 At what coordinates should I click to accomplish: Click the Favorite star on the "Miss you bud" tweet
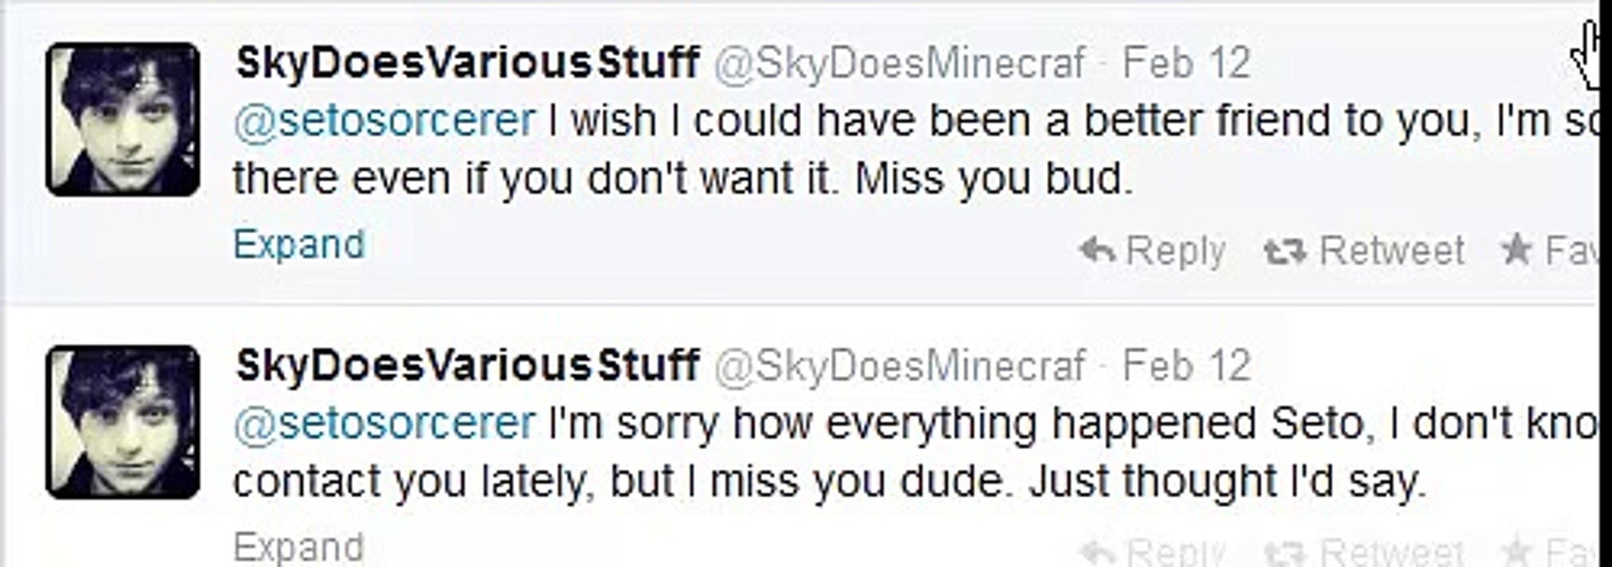point(1517,250)
